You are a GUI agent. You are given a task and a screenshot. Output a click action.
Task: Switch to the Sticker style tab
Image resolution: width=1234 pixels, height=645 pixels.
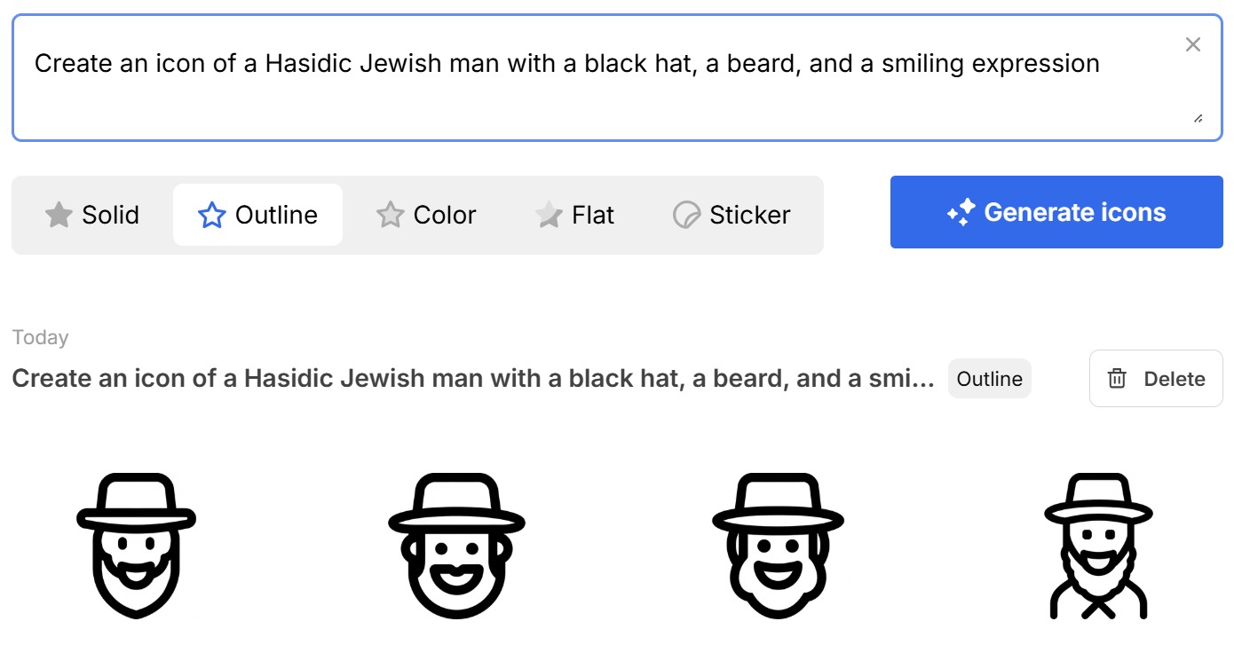point(732,215)
